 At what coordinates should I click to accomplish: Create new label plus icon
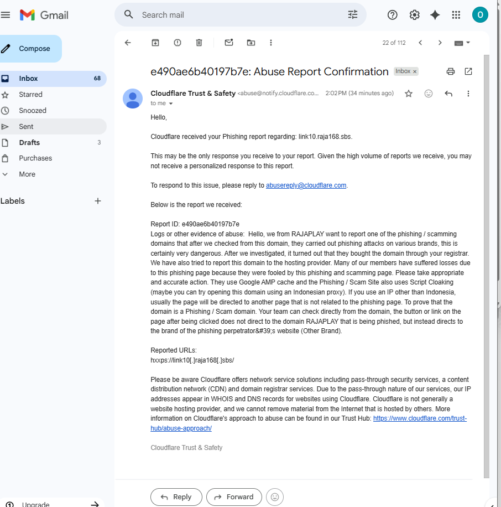tap(98, 201)
